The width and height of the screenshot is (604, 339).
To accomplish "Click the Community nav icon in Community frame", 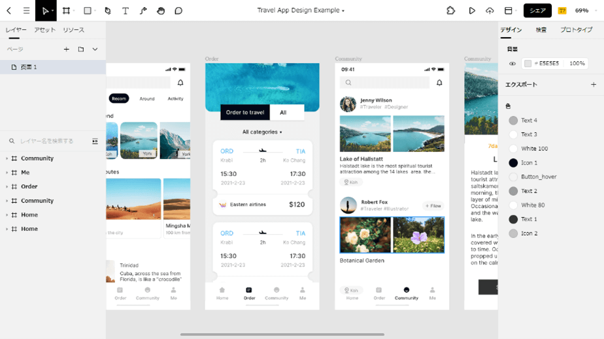I will (407, 290).
